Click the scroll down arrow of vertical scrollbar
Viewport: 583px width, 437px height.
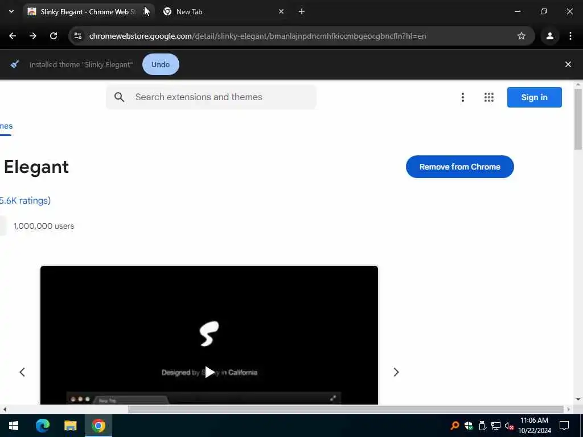point(578,399)
